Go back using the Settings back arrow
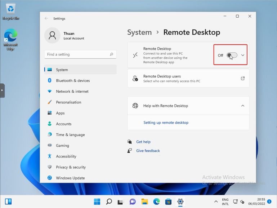277x208 pixels. 46,18
